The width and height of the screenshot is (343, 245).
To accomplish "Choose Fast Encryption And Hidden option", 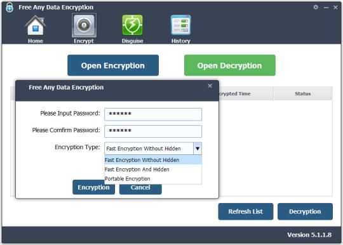I will click(153, 169).
